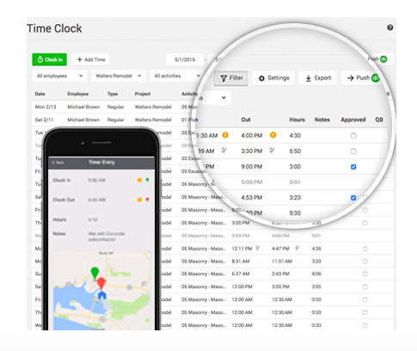Click the Push arrow button

pyautogui.click(x=362, y=78)
